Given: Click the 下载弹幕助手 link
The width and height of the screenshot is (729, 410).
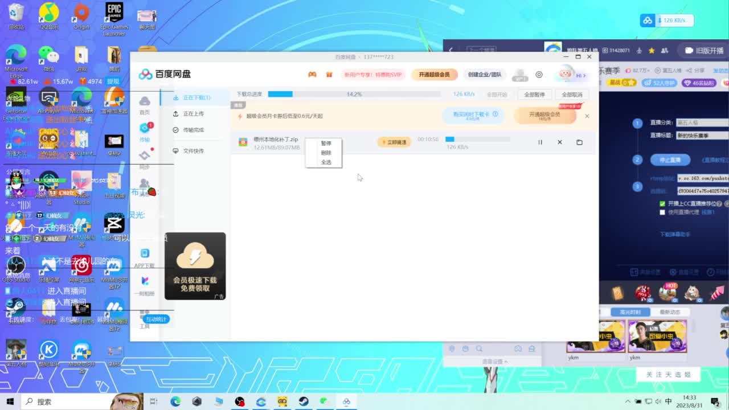Looking at the screenshot, I should click(x=675, y=235).
